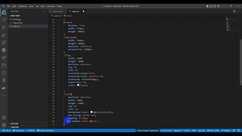Viewport: 242px width, 136px height.
Task: Change language mode CSS
Action: pyautogui.click(x=202, y=130)
